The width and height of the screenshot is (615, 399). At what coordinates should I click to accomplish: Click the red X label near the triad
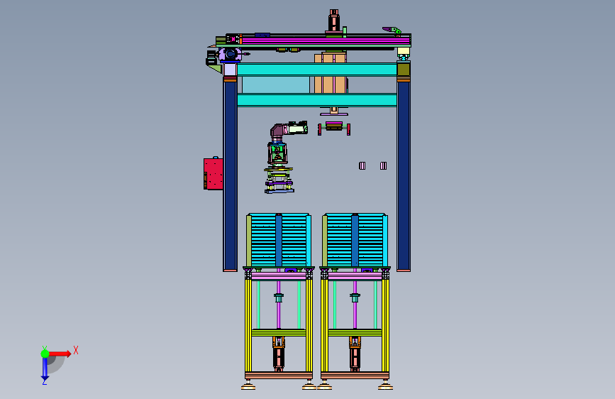[76, 350]
